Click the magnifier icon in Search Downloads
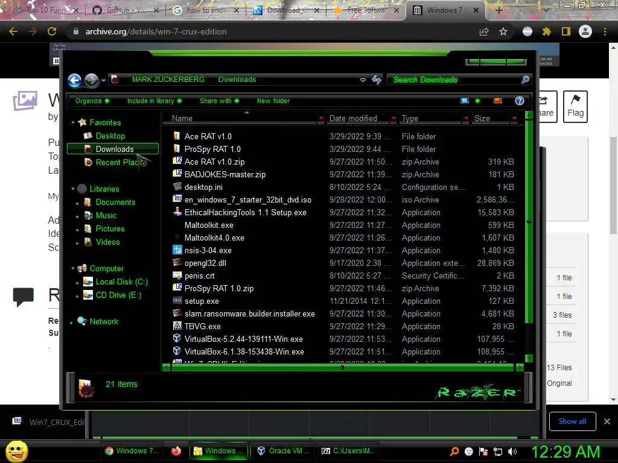This screenshot has height=463, width=618. click(x=525, y=80)
